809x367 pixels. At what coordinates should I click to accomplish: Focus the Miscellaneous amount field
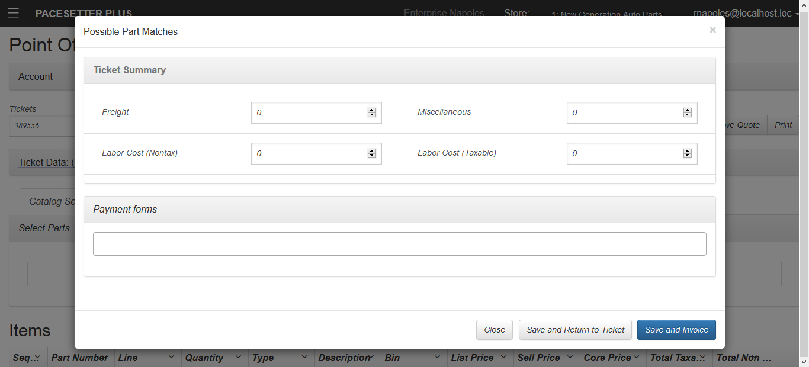(624, 112)
